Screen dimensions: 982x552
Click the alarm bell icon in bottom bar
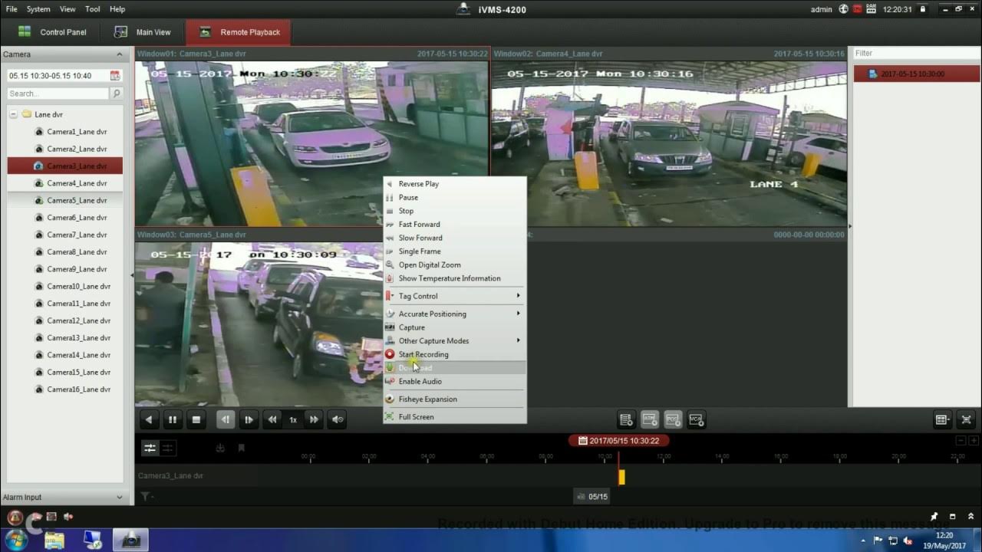coord(15,517)
